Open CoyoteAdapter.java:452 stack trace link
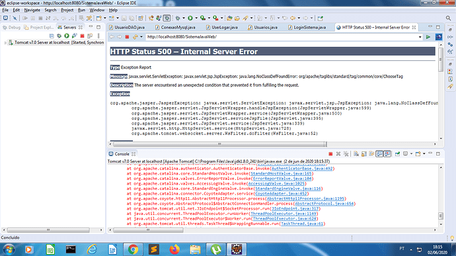Screen dimensions: 456x256 (281, 194)
